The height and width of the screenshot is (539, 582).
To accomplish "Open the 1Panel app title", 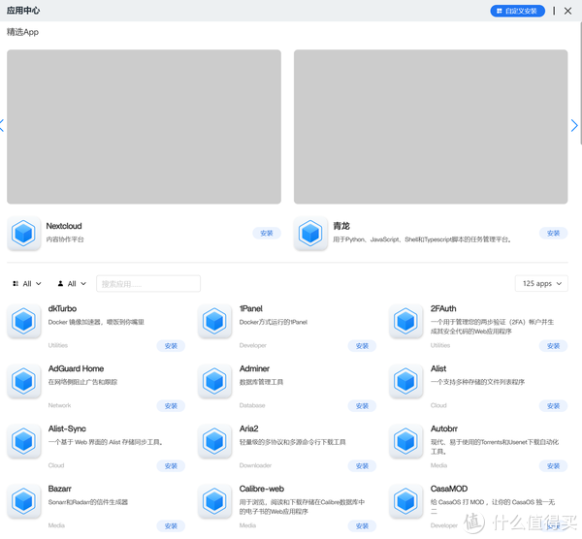I will (x=251, y=309).
